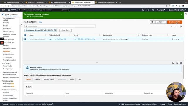188x106 pixels.
Task: Open the account menu ujwalabhishek @ techhup
Action: coord(177,10)
